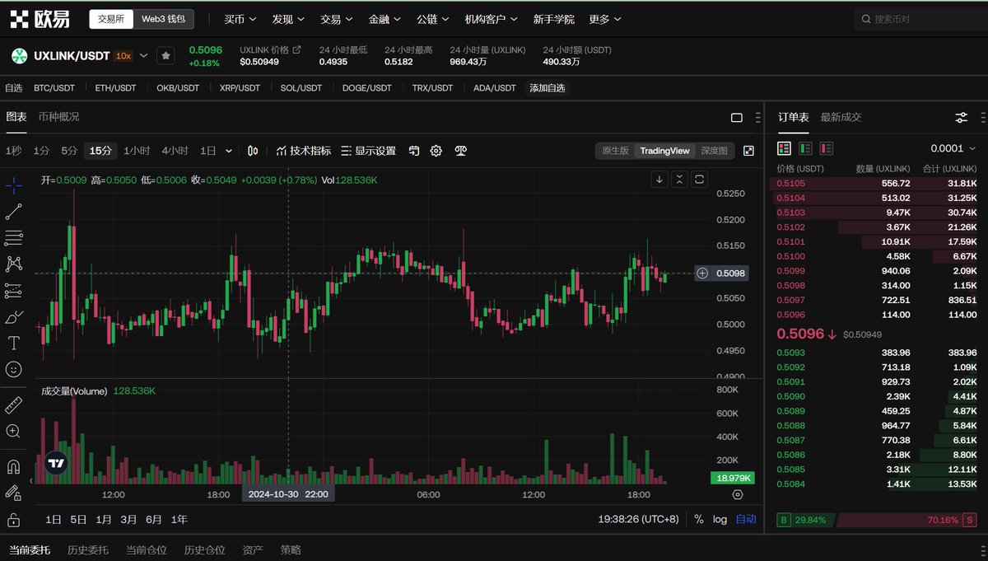Open the 公链 dropdown menu
This screenshot has width=988, height=561.
433,19
